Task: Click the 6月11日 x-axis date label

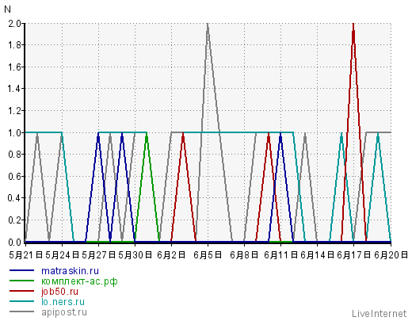Action: click(x=280, y=255)
